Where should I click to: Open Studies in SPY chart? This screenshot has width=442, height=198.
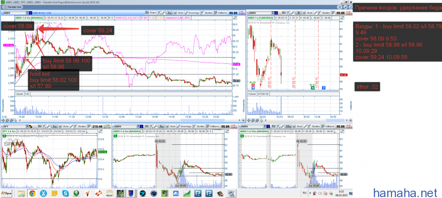click(80, 126)
